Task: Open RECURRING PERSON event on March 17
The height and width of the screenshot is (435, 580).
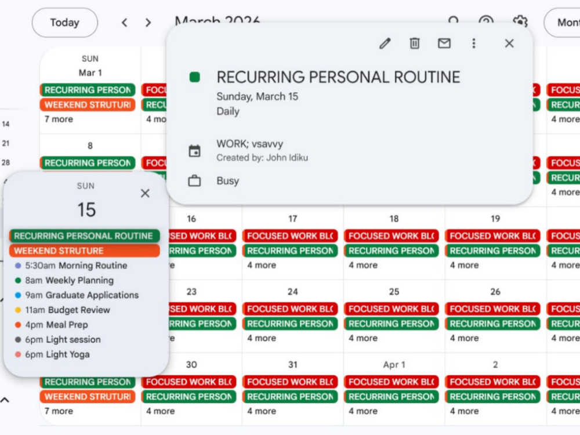Action: (x=290, y=251)
